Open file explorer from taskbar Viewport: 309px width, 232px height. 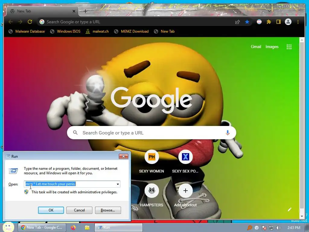pos(87,227)
